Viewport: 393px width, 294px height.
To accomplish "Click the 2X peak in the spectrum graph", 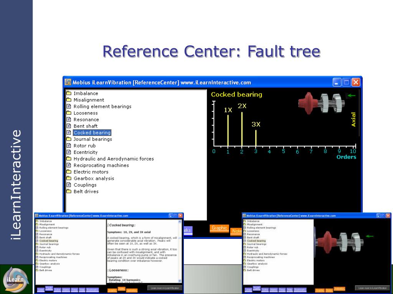I will click(242, 129).
